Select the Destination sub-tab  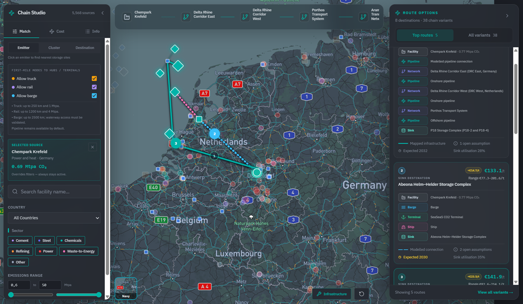(x=85, y=48)
